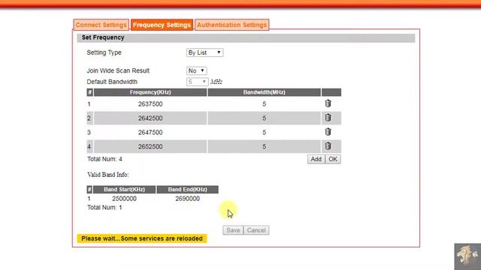Viewport: 481px width, 270px height.
Task: Open Join Wide Scan Result dropdown
Action: (x=196, y=70)
